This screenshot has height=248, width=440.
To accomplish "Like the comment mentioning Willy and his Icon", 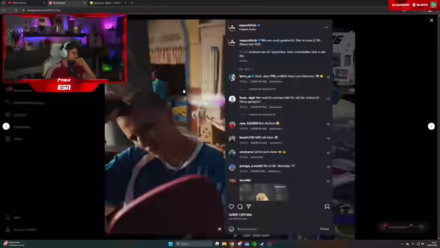I will tap(329, 77).
